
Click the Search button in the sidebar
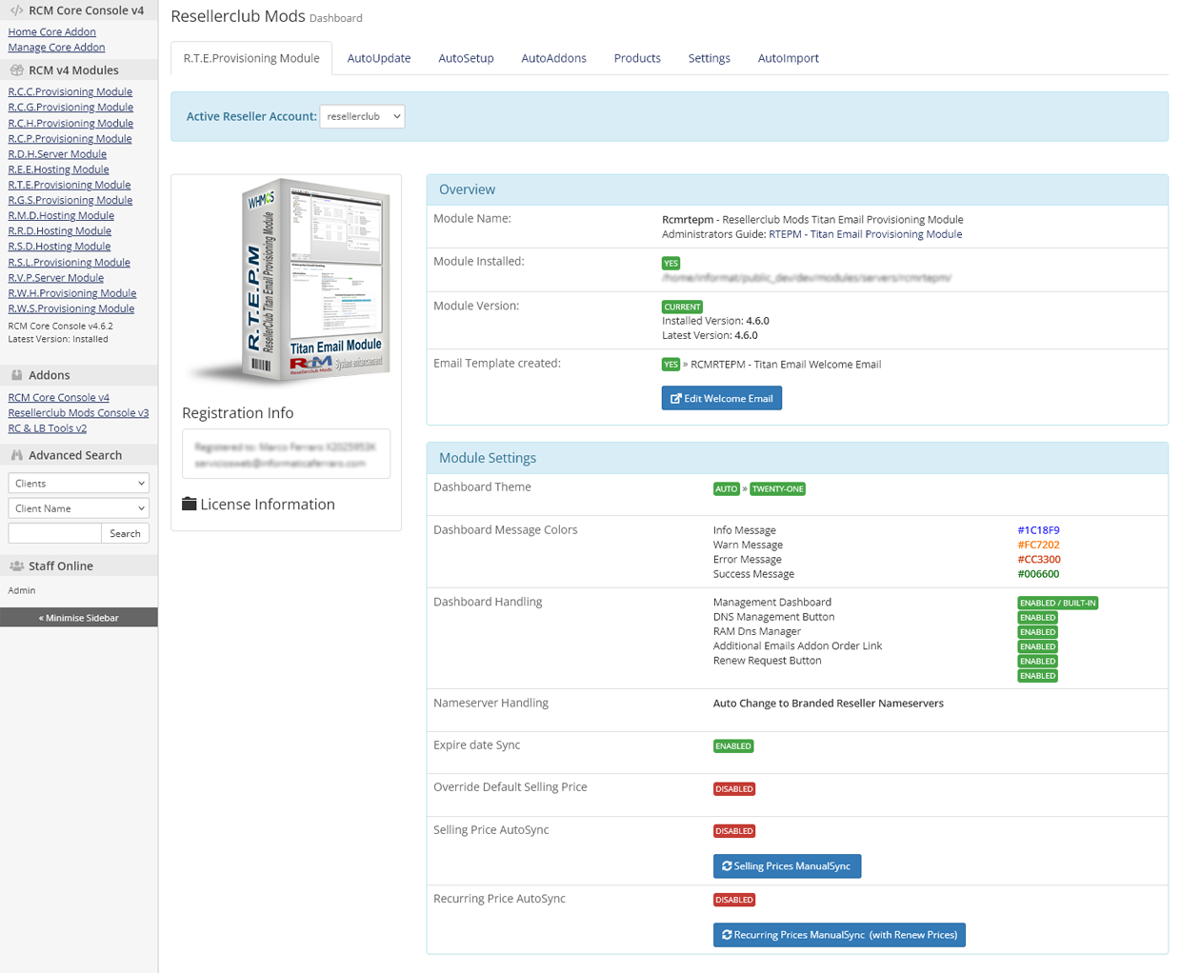tap(125, 533)
